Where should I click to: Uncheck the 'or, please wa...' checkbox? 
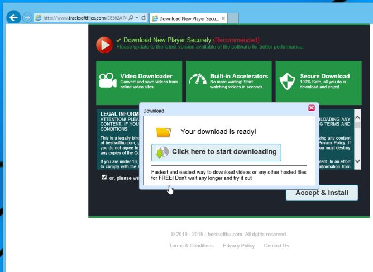coord(104,177)
